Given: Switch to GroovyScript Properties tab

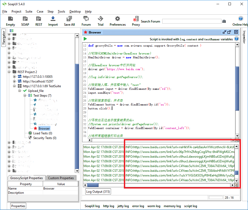Looking at the screenshot, I should [27, 178].
